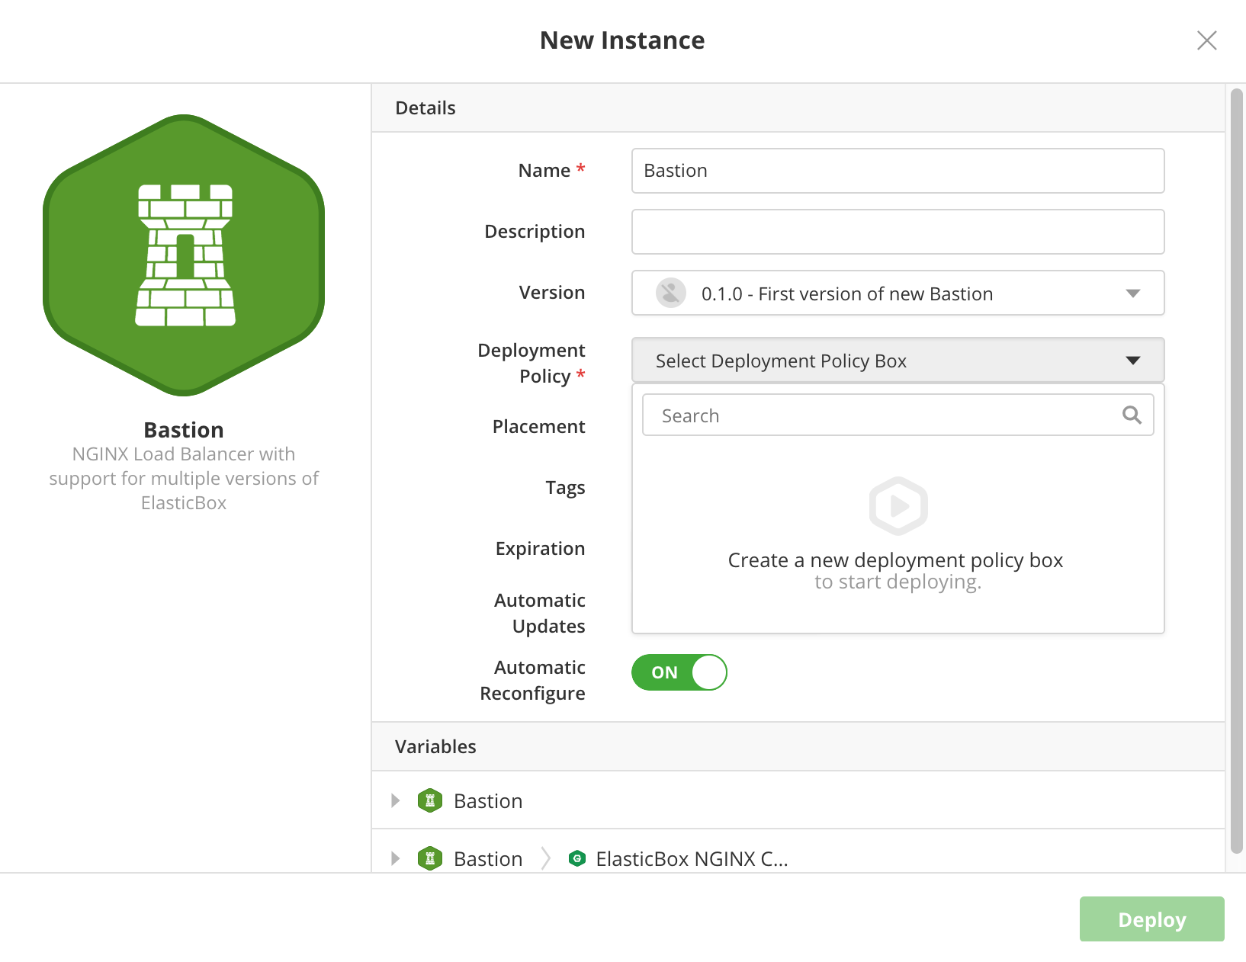Click the grey avatar icon in Version field

(x=671, y=293)
